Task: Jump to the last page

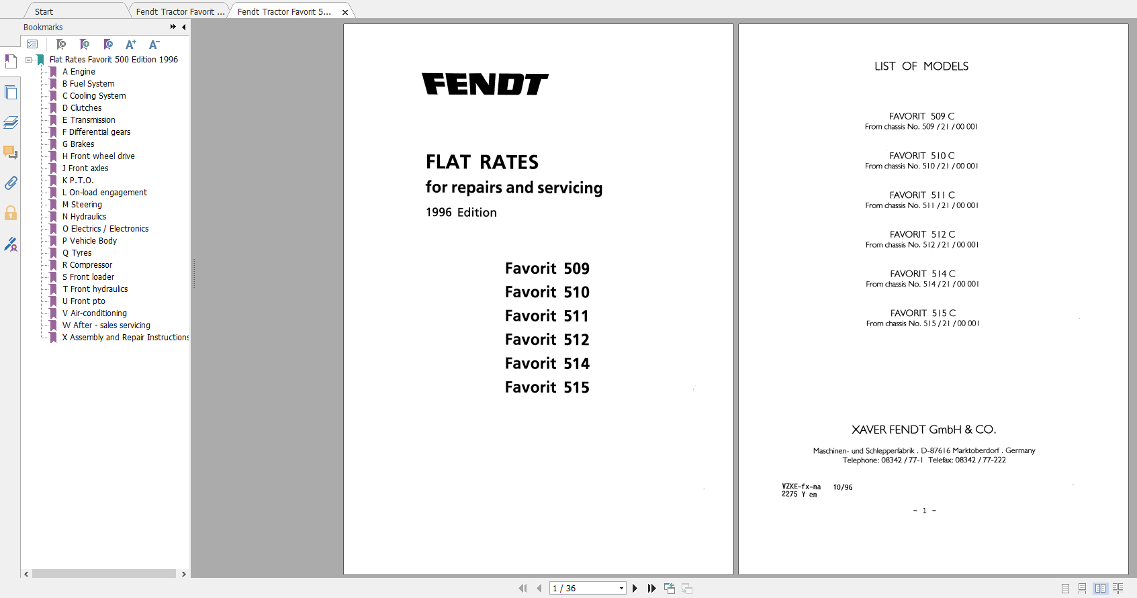Action: (x=651, y=588)
